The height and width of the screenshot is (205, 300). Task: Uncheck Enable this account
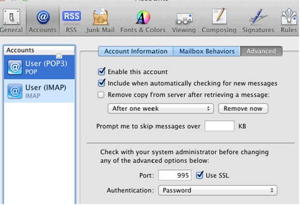pyautogui.click(x=102, y=71)
